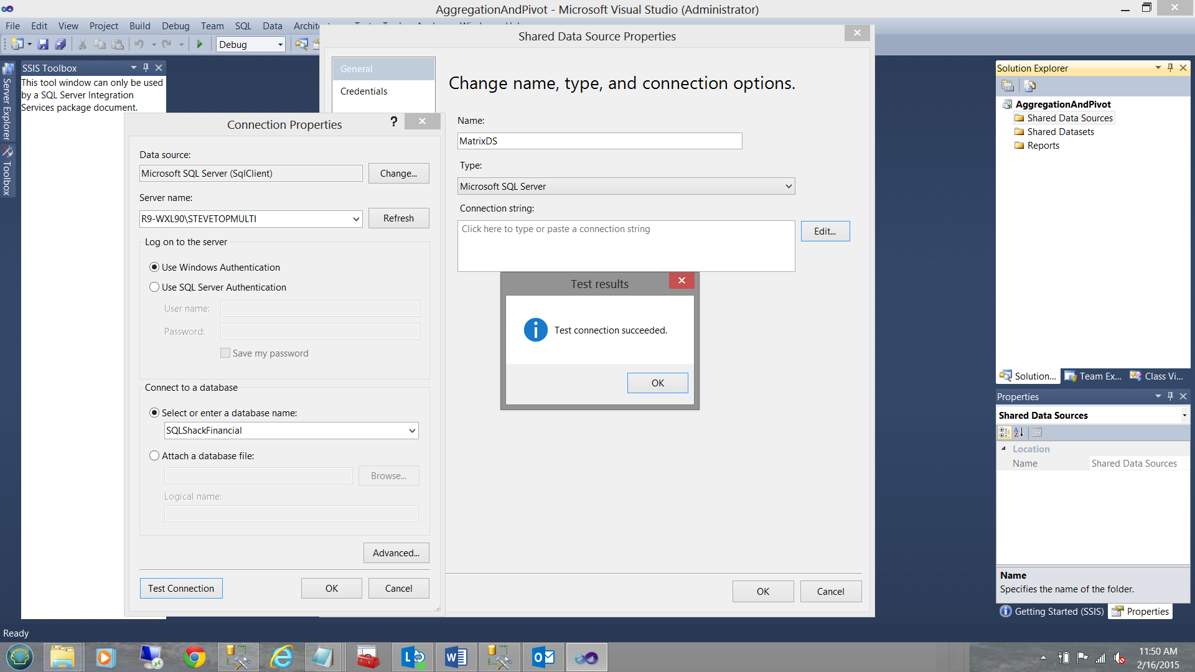Select Use Windows Authentication radio button

coord(154,267)
